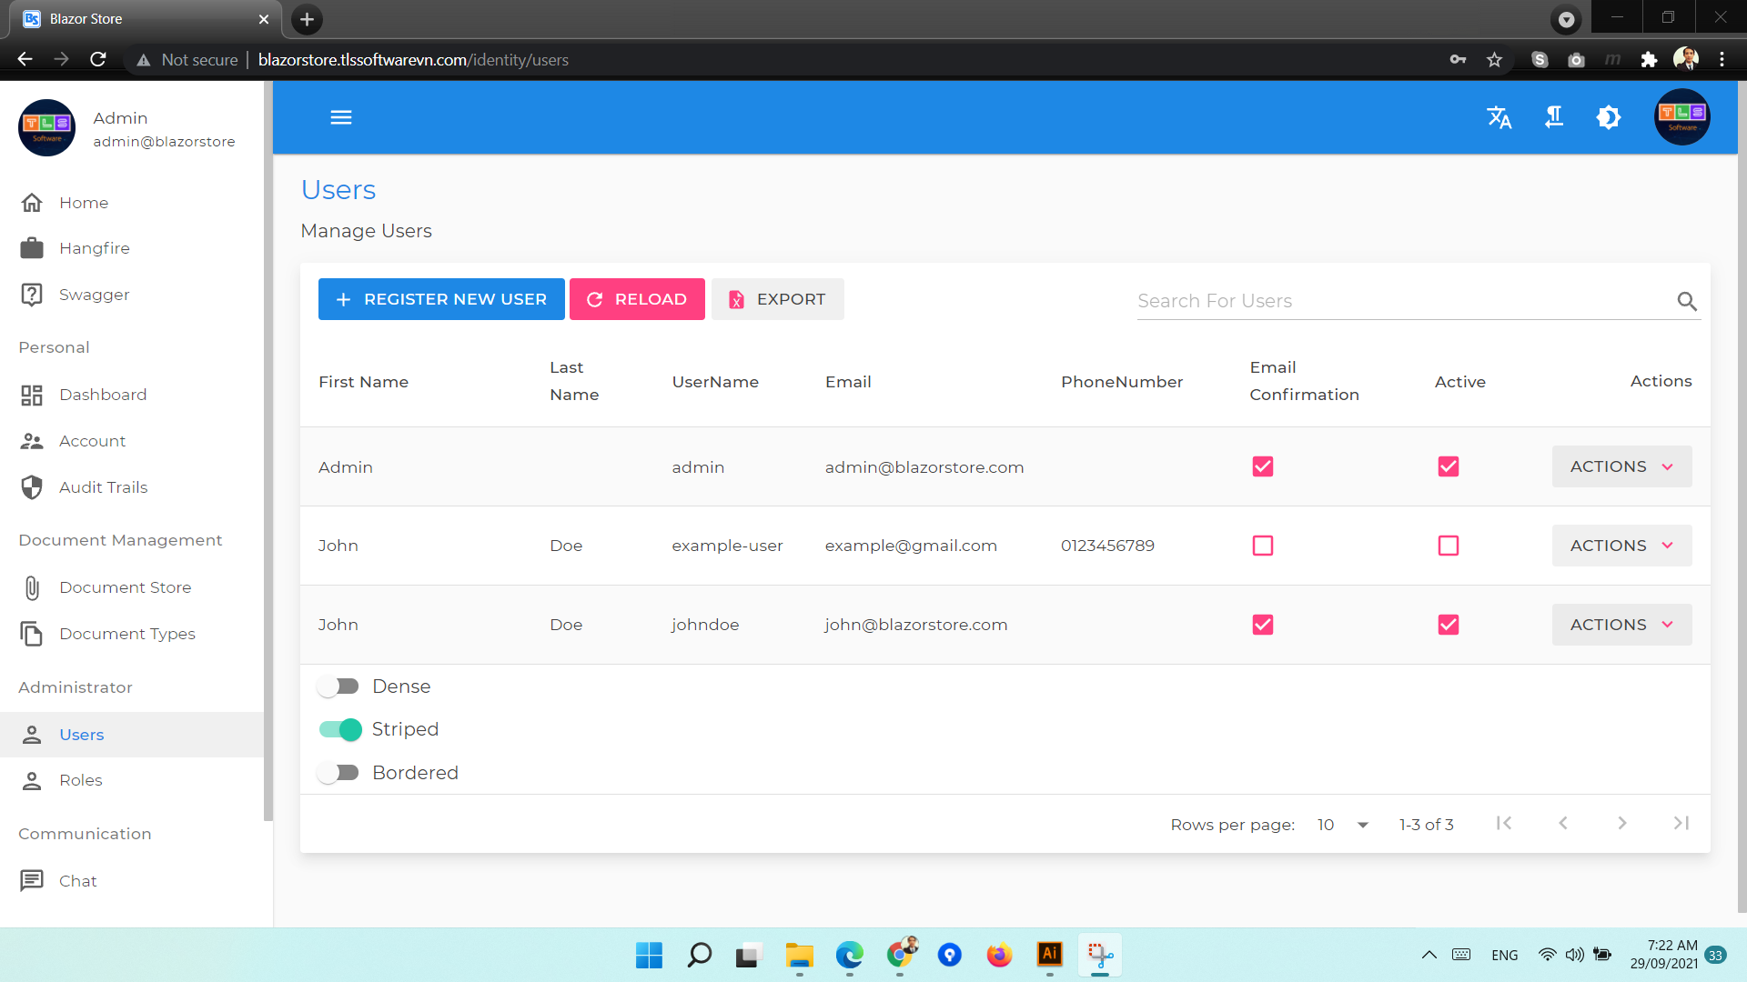Focus the Search For Users field

click(1401, 301)
